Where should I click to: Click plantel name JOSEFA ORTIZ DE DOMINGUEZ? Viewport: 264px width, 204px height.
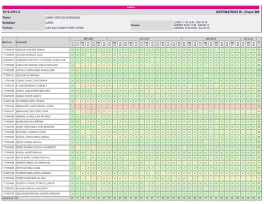(63, 18)
